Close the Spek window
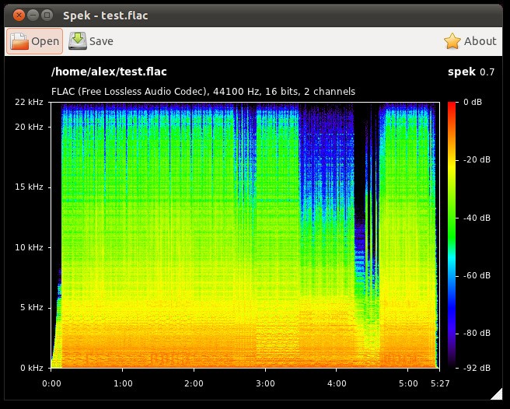Viewport: 510px width, 409px height. pos(17,14)
